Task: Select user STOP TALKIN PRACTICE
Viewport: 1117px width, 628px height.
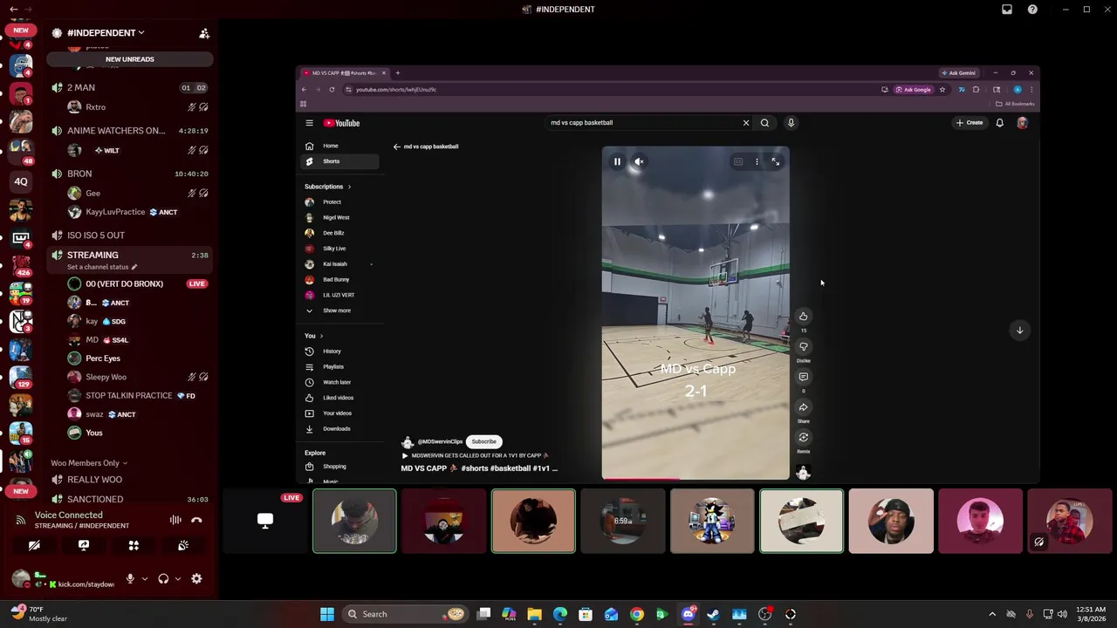Action: pyautogui.click(x=129, y=395)
